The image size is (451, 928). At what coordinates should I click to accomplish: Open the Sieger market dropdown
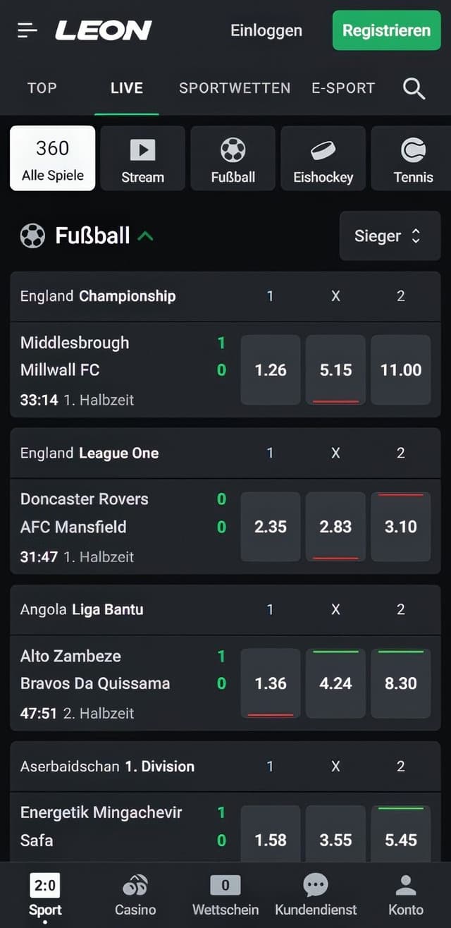coord(390,236)
